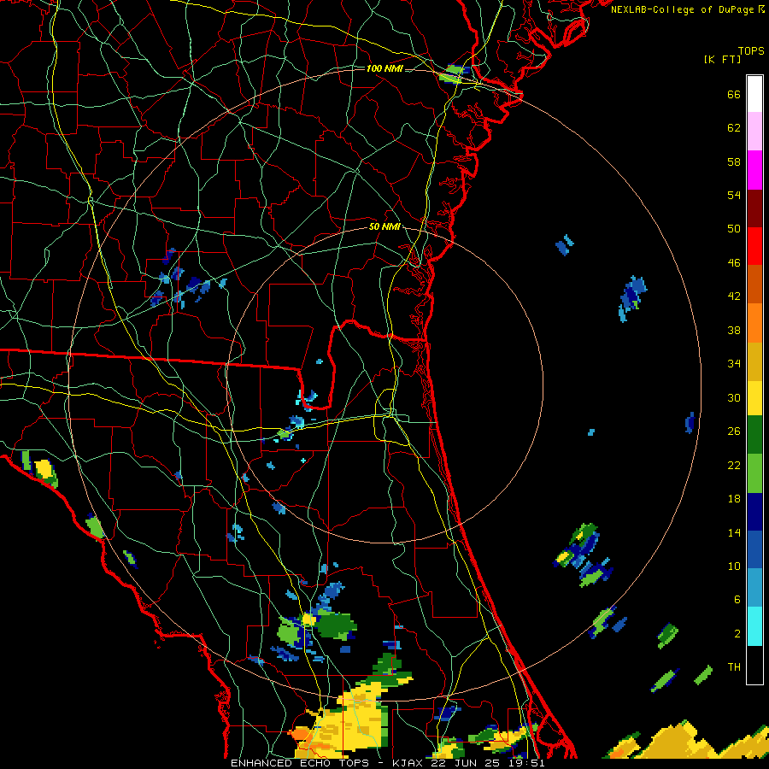The image size is (769, 769).
Task: Click the TOPS legend heading
Action: click(x=751, y=51)
